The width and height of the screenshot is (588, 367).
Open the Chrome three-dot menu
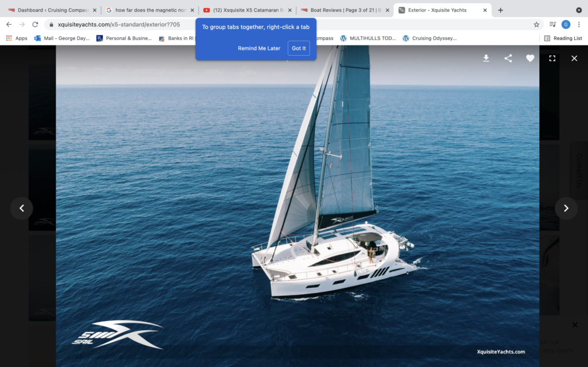point(579,25)
